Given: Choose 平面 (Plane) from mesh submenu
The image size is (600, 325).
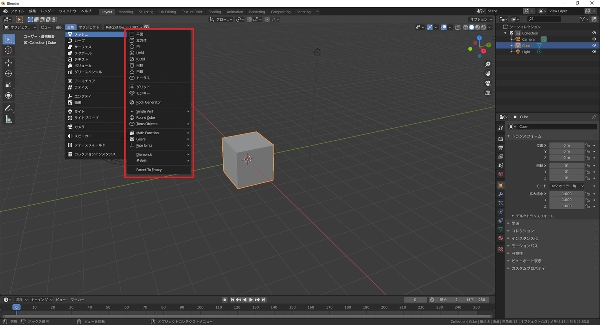Looking at the screenshot, I should coord(158,34).
